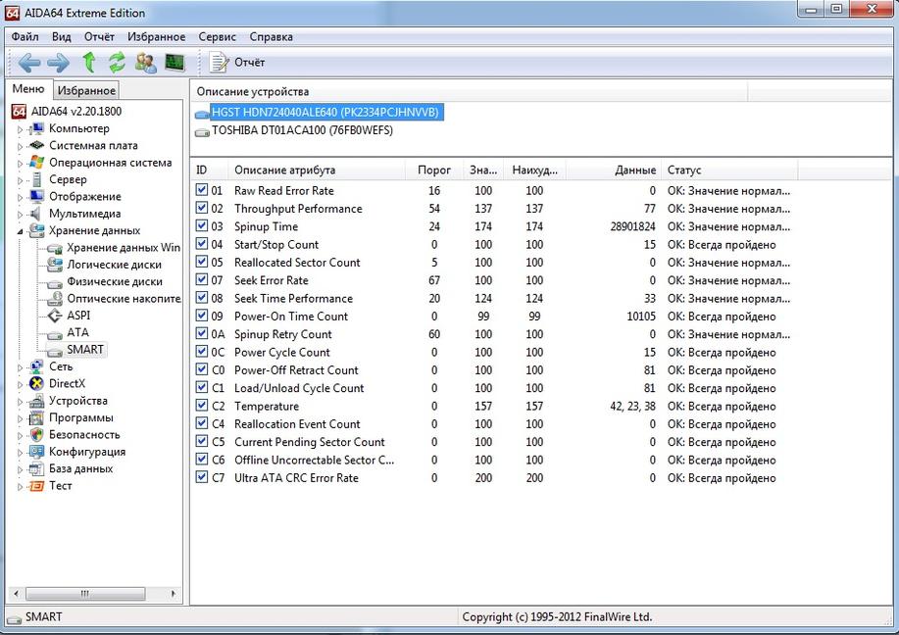Open the users management toolbar icon
This screenshot has width=899, height=635.
146,62
